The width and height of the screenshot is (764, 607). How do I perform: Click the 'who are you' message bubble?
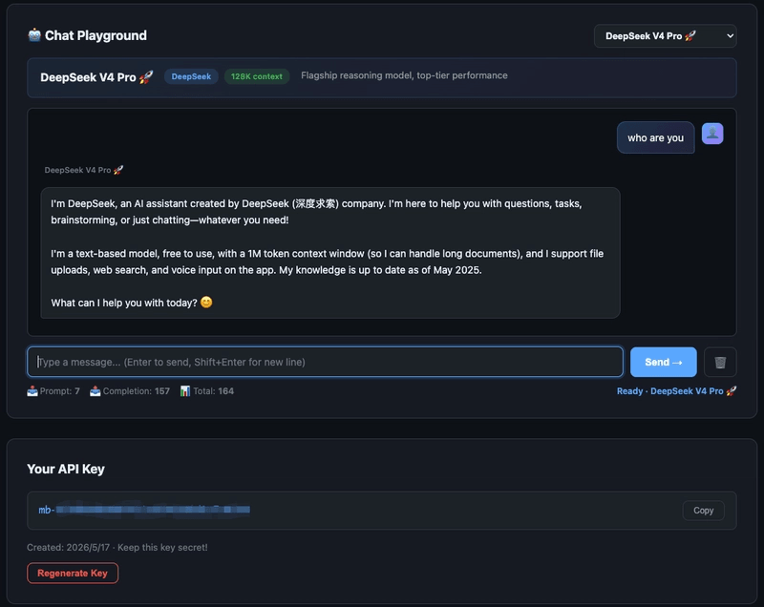click(x=655, y=137)
